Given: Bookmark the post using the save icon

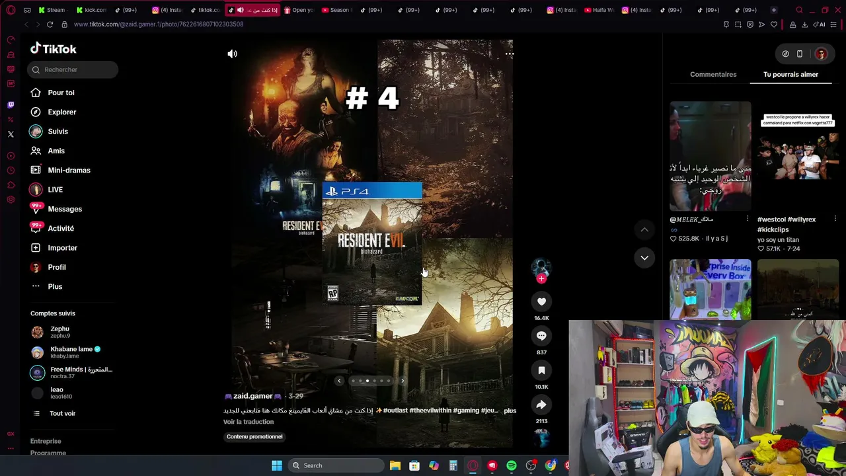Looking at the screenshot, I should [541, 370].
